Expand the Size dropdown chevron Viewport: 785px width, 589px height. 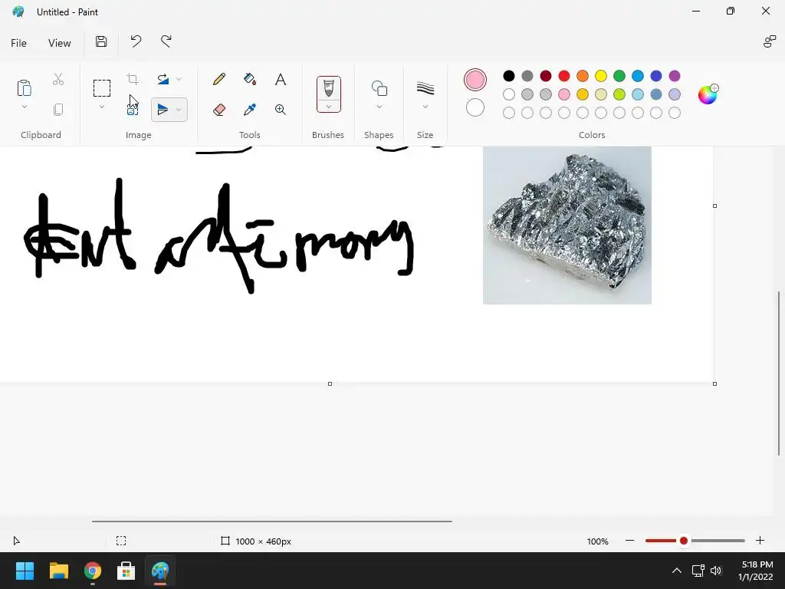pyautogui.click(x=425, y=107)
